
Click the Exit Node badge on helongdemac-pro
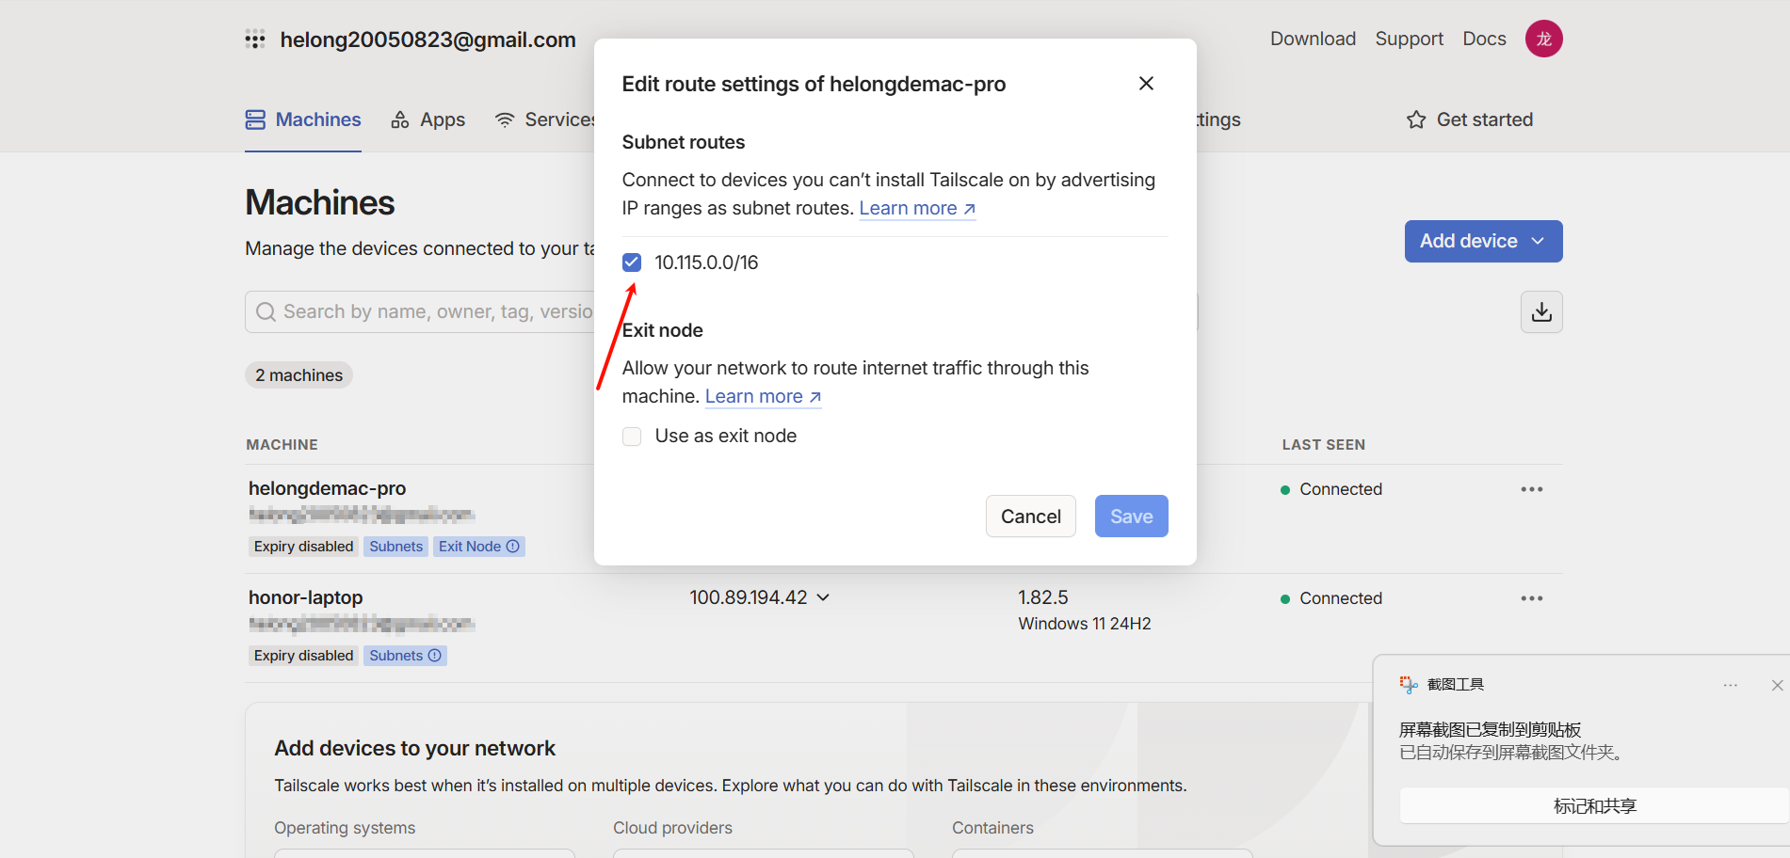tap(478, 547)
